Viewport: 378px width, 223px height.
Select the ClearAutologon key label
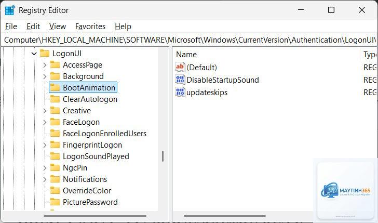[90, 99]
